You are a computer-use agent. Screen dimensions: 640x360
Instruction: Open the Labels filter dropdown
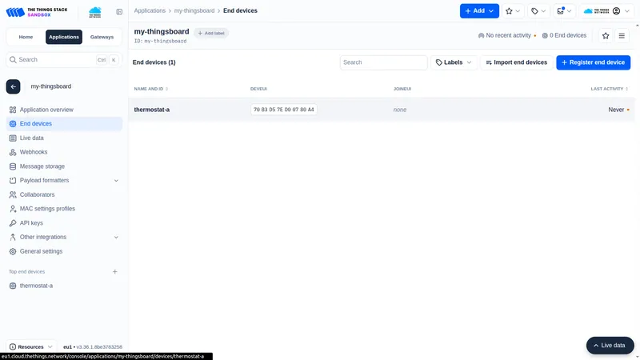[454, 62]
